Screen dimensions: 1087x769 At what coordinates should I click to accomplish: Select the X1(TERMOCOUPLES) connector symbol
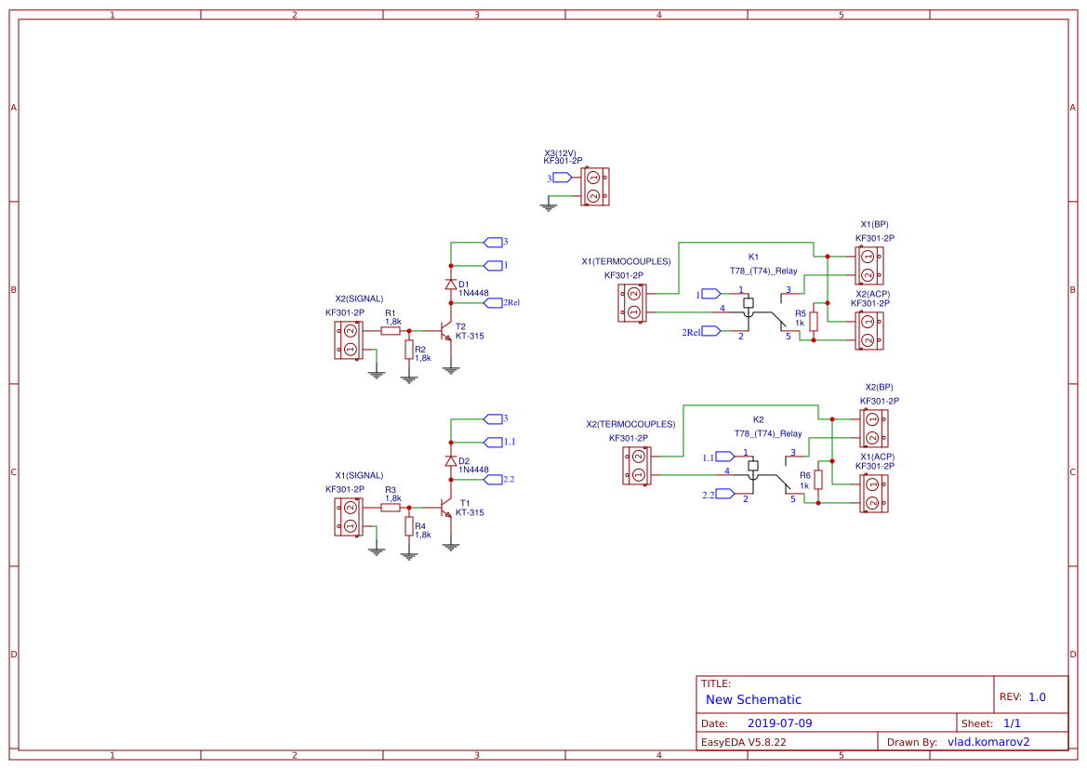tap(632, 303)
